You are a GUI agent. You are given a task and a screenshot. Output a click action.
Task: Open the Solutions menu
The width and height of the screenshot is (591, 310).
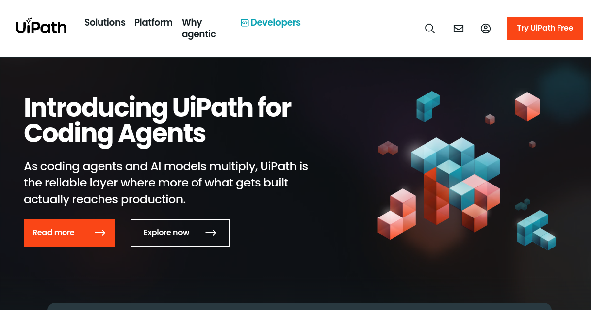(x=105, y=23)
